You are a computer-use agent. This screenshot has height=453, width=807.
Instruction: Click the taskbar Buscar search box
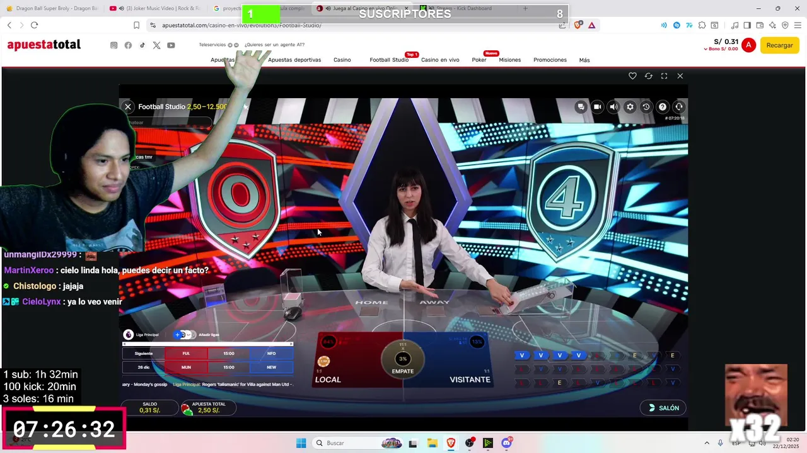point(357,443)
